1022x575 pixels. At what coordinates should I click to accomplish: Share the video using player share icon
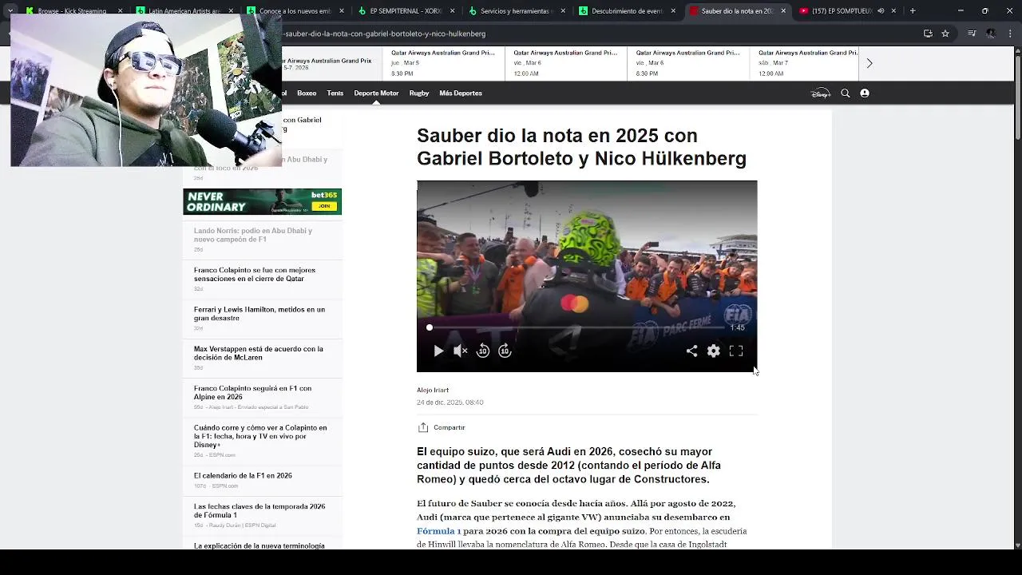click(691, 351)
